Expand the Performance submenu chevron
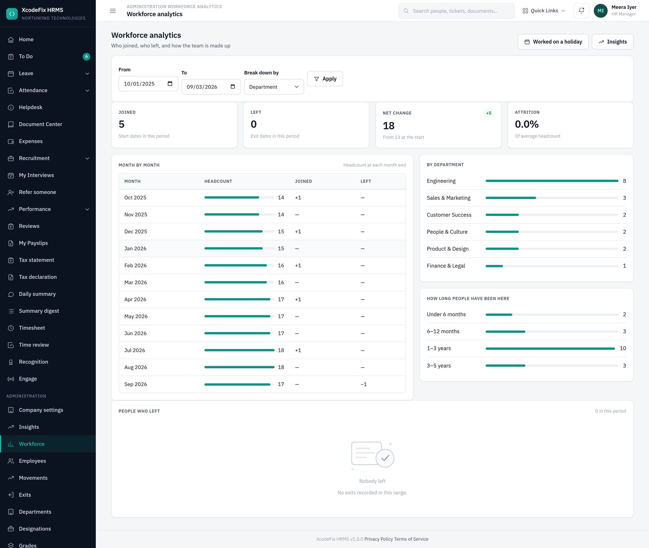The image size is (649, 548). tap(87, 209)
